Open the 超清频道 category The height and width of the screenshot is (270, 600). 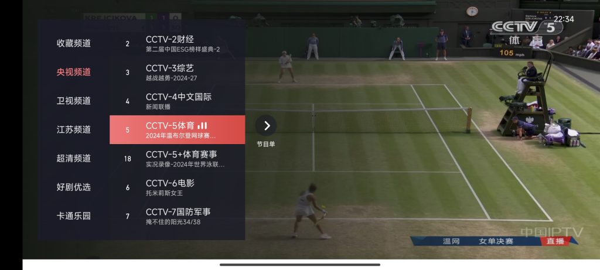[x=73, y=158]
